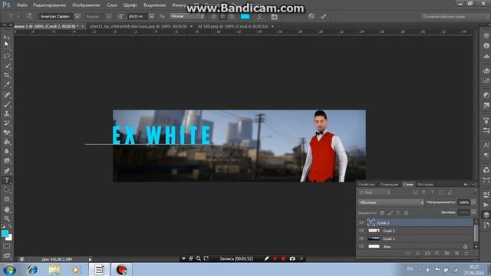Create new group folder icon
Image resolution: width=491 pixels, height=276 pixels.
(447, 254)
